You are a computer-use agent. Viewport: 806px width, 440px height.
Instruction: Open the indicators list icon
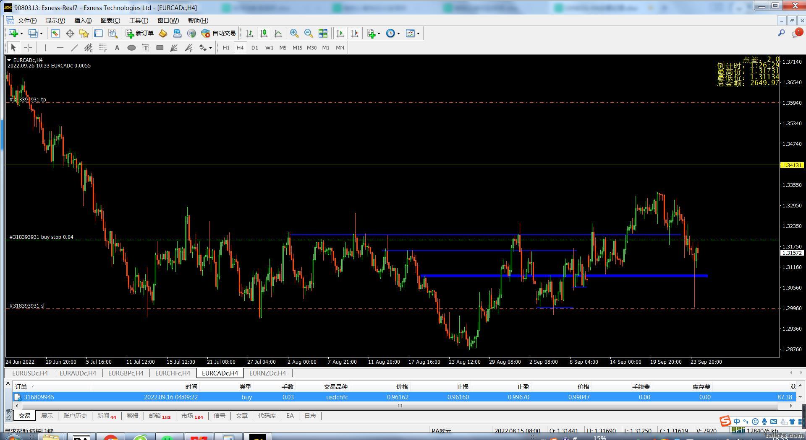click(x=371, y=33)
